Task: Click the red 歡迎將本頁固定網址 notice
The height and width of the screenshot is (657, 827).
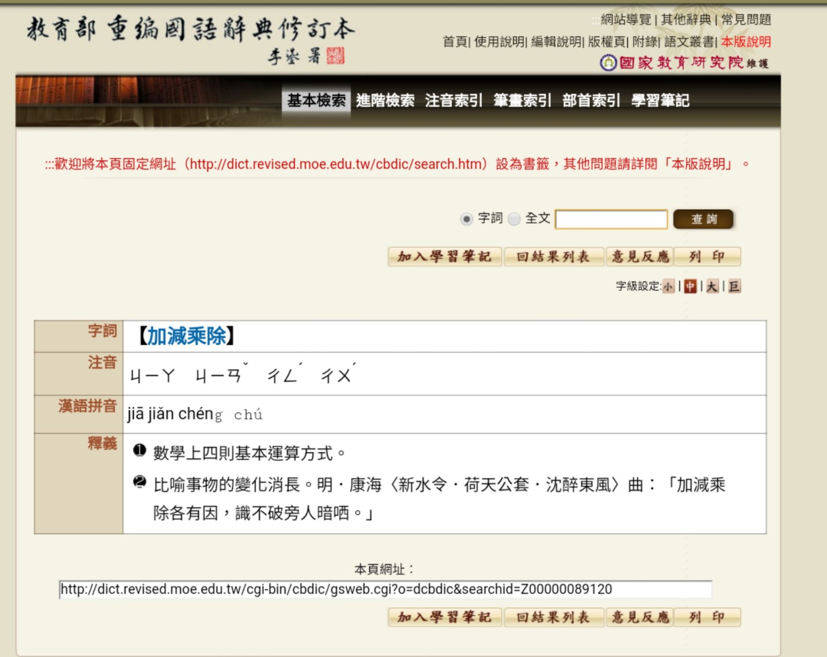Action: 398,164
